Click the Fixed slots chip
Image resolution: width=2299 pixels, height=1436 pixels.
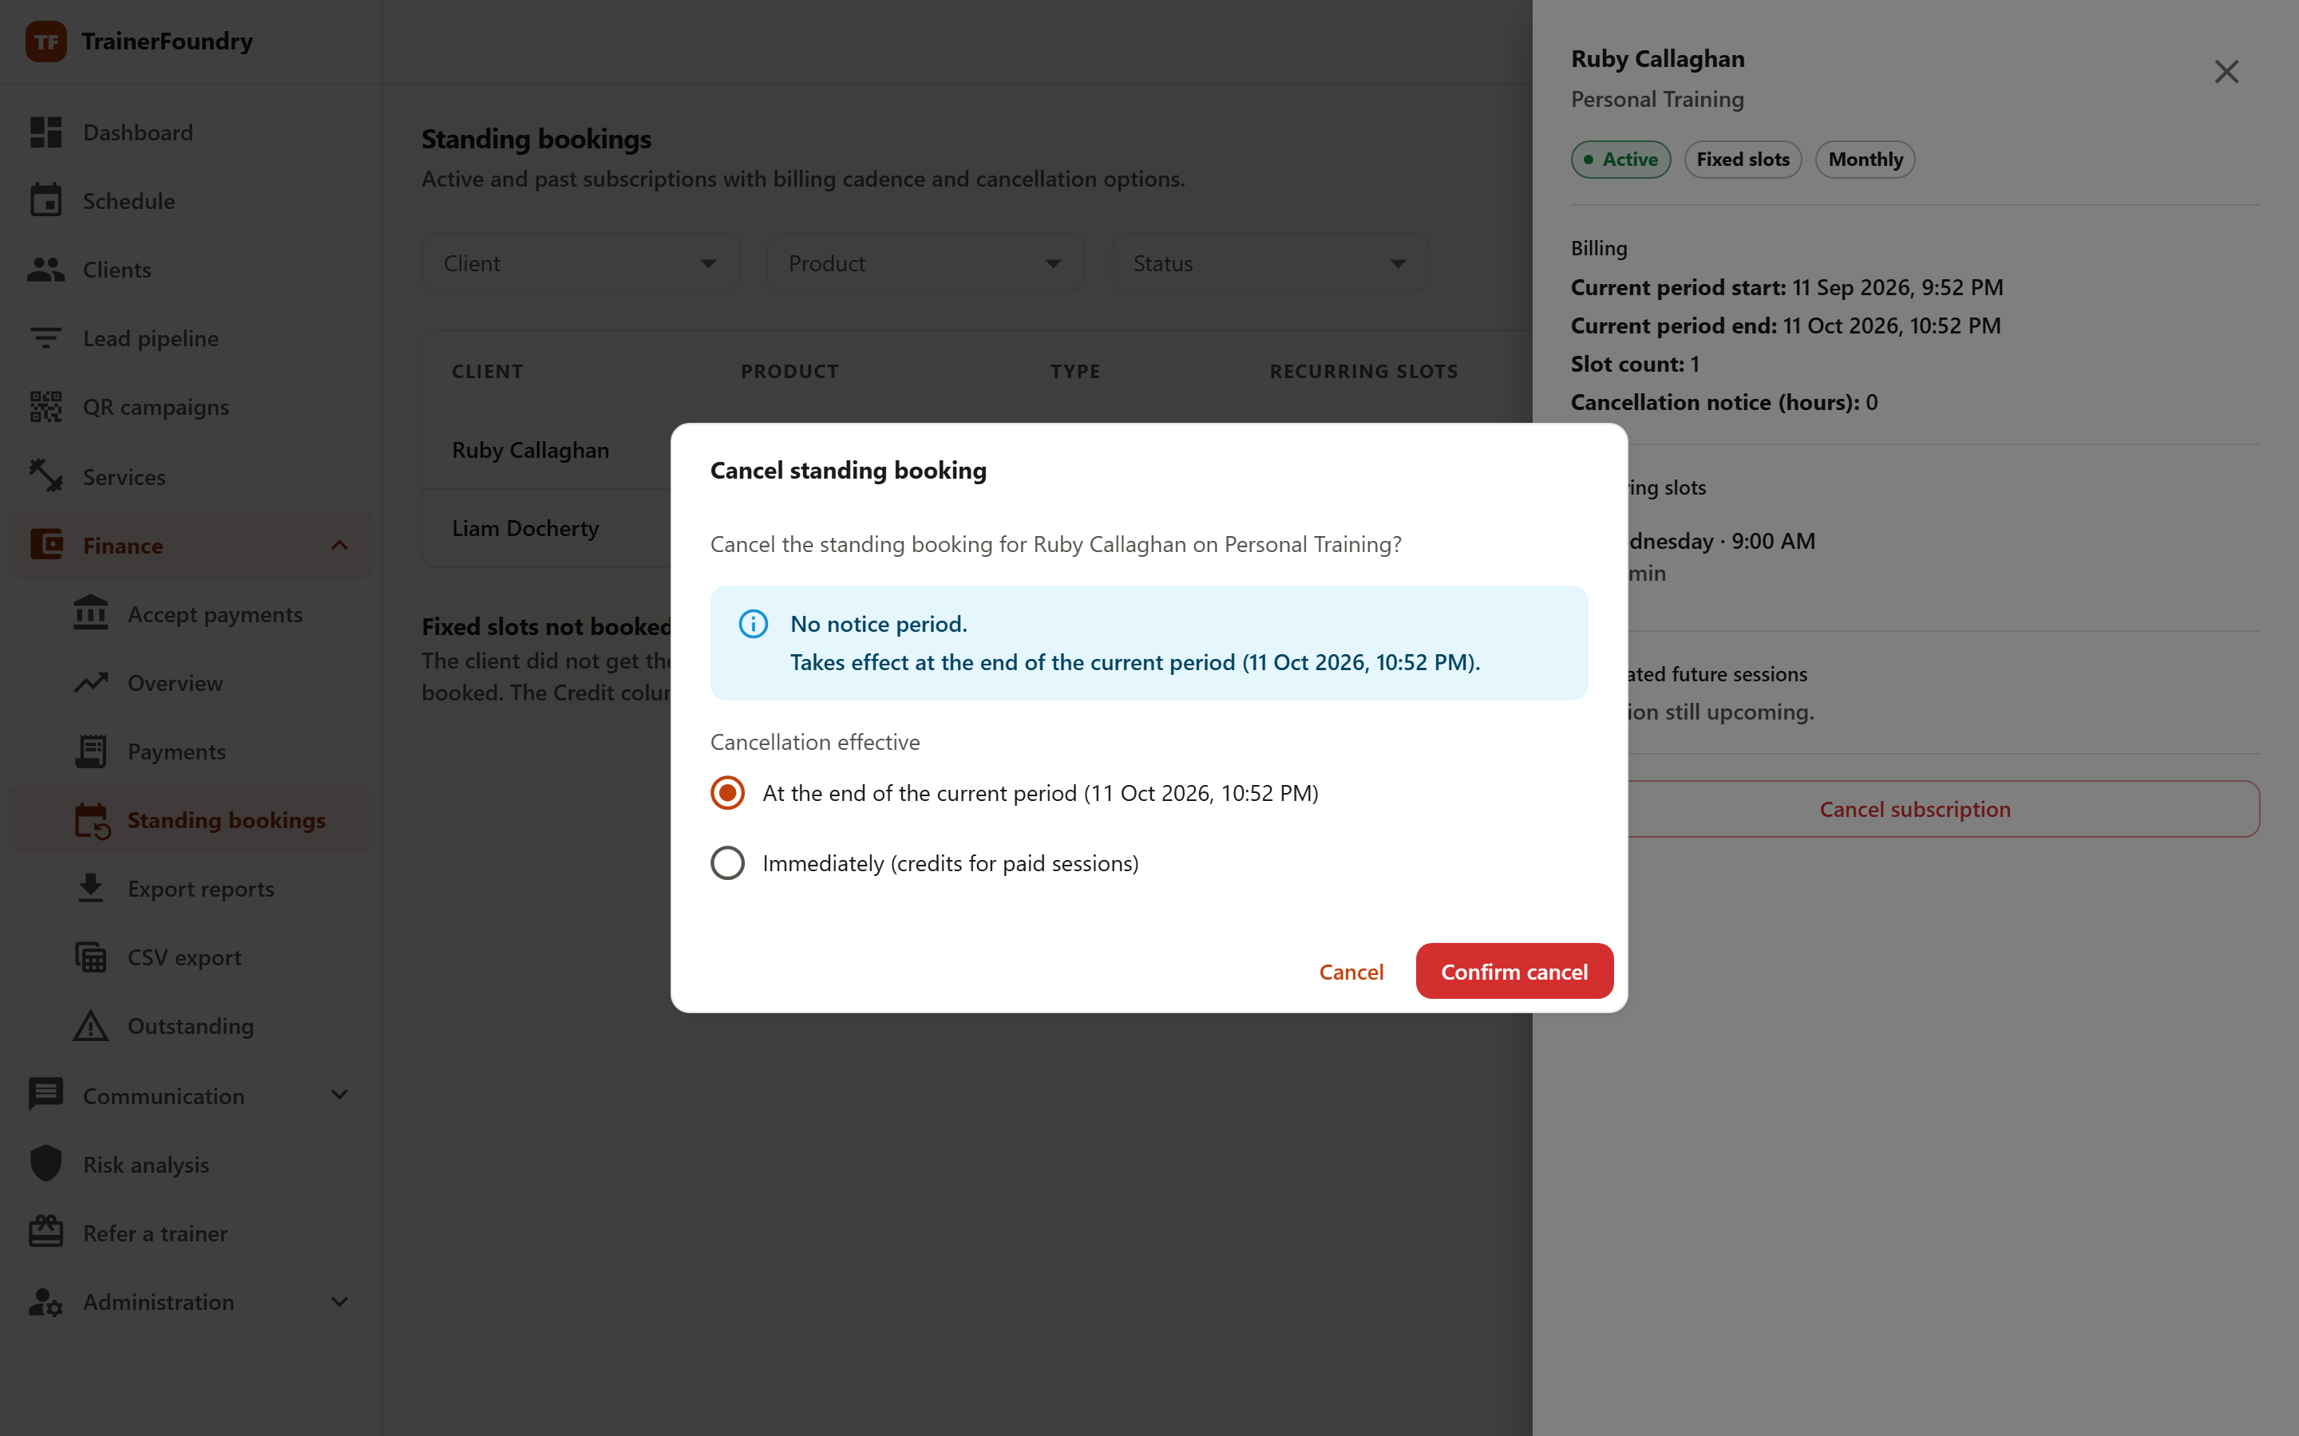[x=1743, y=159]
